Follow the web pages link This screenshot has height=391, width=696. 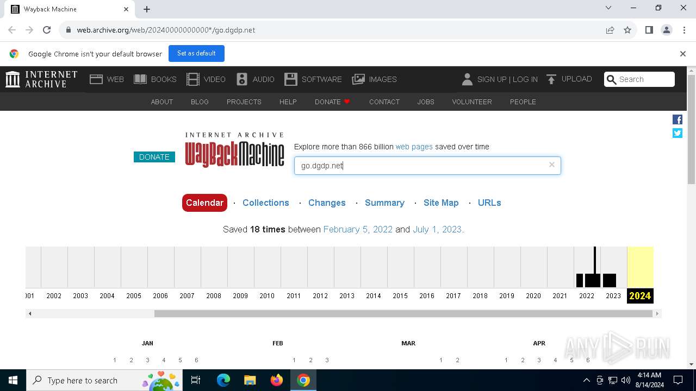(x=414, y=147)
